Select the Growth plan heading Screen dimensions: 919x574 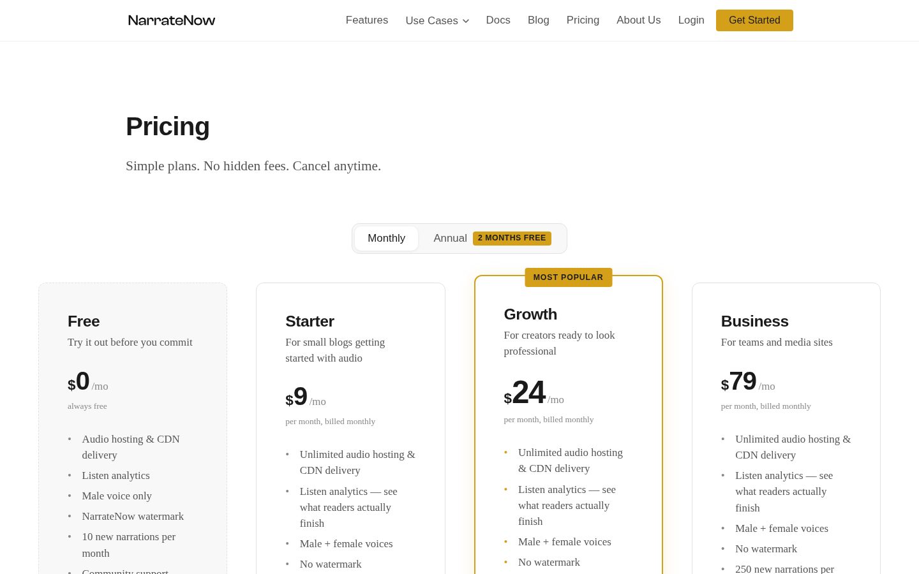click(530, 314)
